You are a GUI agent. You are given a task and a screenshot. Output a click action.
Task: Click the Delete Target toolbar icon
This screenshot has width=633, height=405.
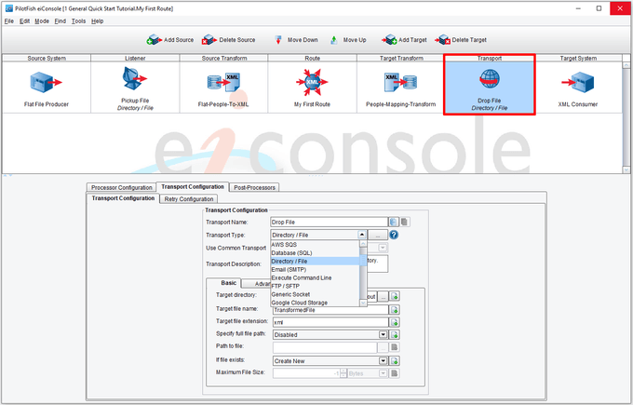point(443,40)
